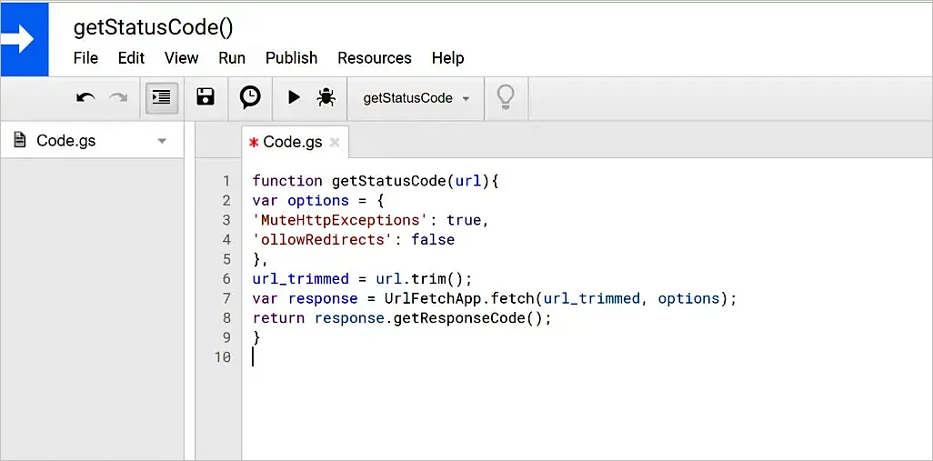Save the script with floppy disk icon
933x461 pixels.
(x=206, y=97)
